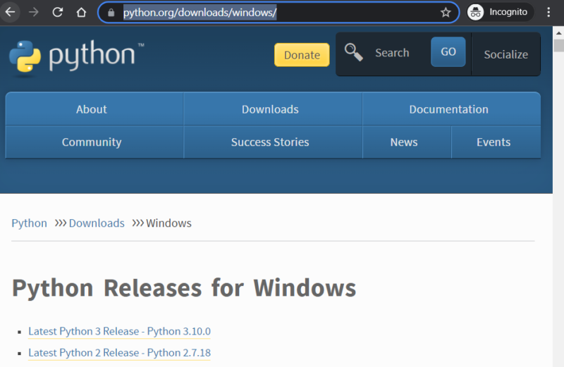
Task: Click the vertical scrollbar thumb
Action: point(558,46)
